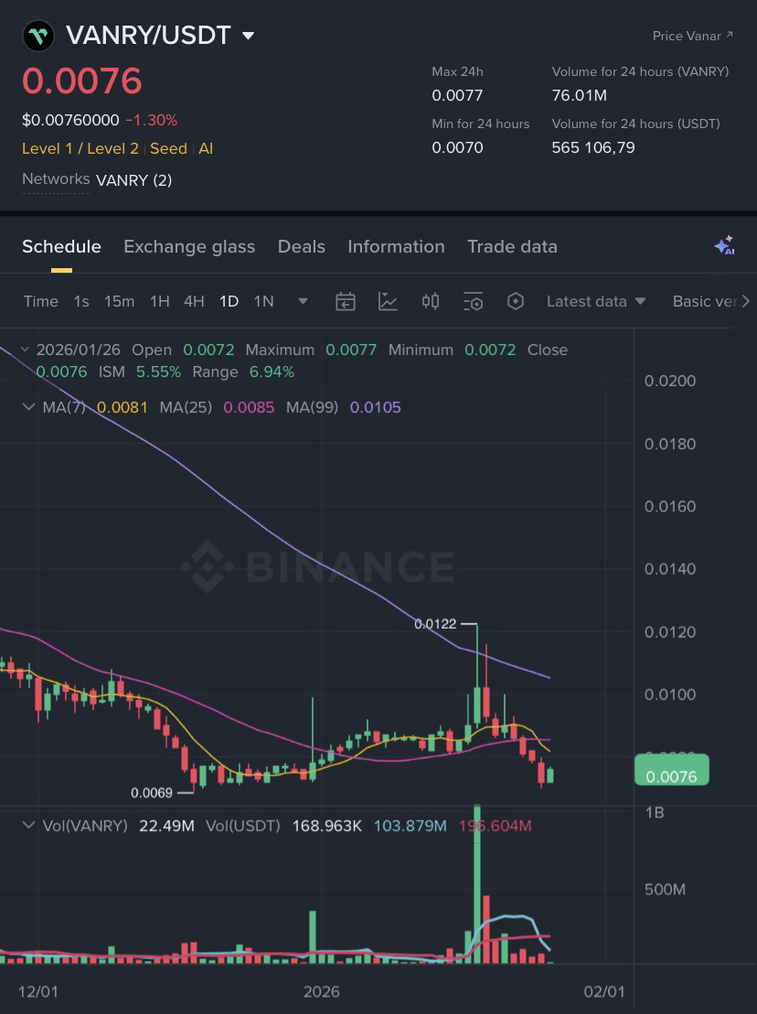Screen dimensions: 757x1014
Task: Click the AI tag
Action: click(206, 149)
